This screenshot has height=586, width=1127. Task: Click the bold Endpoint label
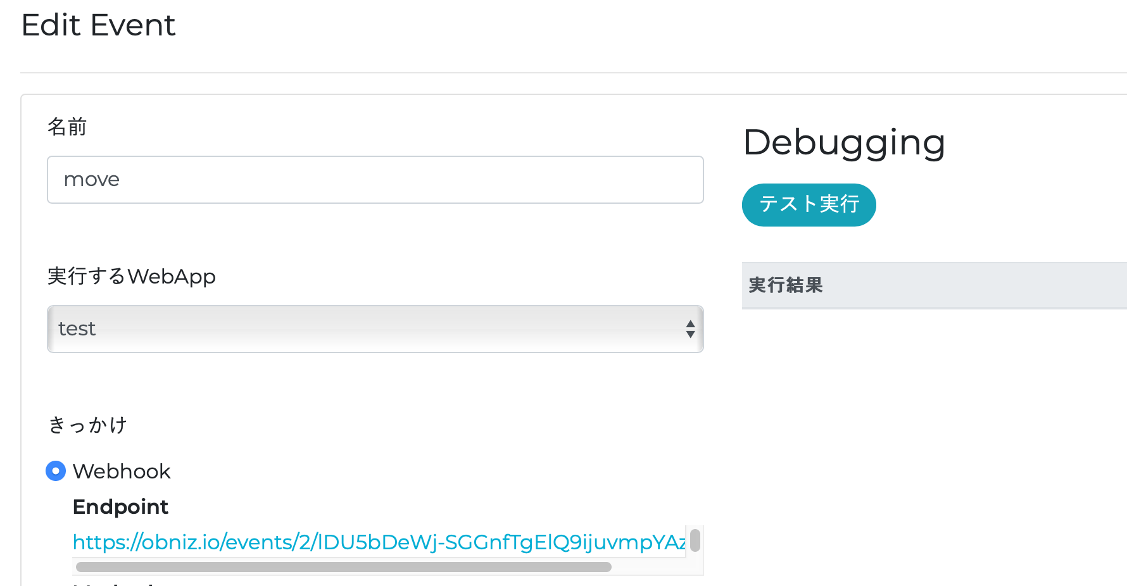(120, 507)
